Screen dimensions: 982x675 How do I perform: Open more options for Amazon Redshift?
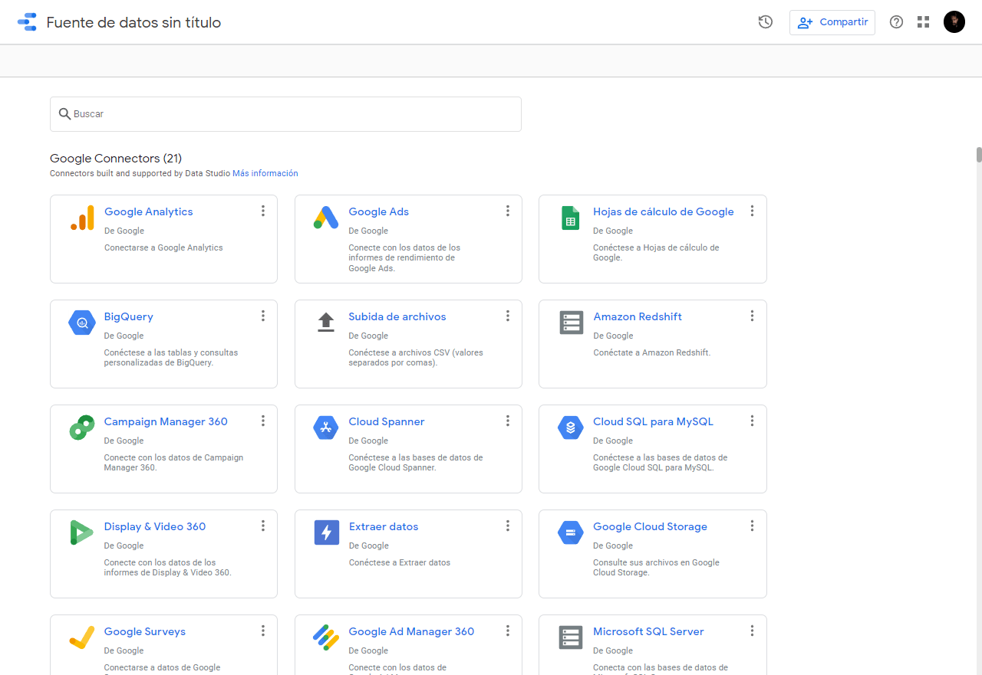point(753,316)
